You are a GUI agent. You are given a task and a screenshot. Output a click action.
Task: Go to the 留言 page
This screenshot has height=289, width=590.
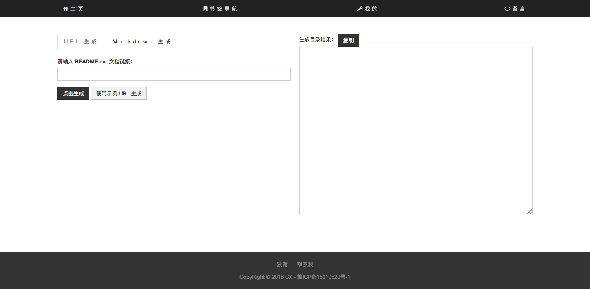coord(515,9)
